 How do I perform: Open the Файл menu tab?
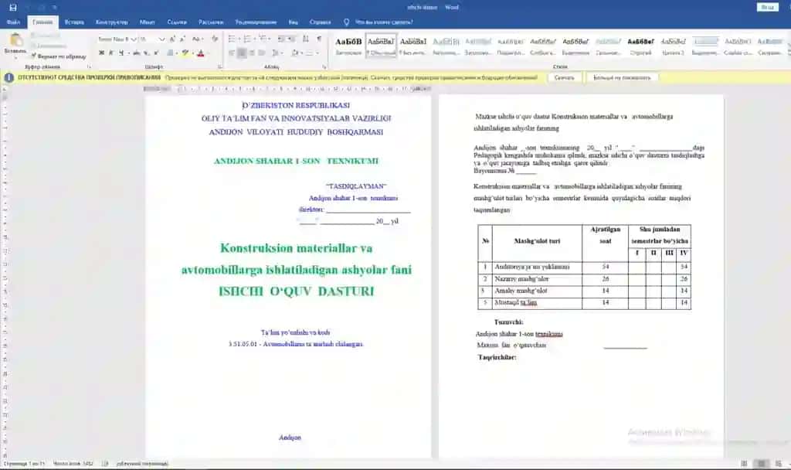coord(14,22)
